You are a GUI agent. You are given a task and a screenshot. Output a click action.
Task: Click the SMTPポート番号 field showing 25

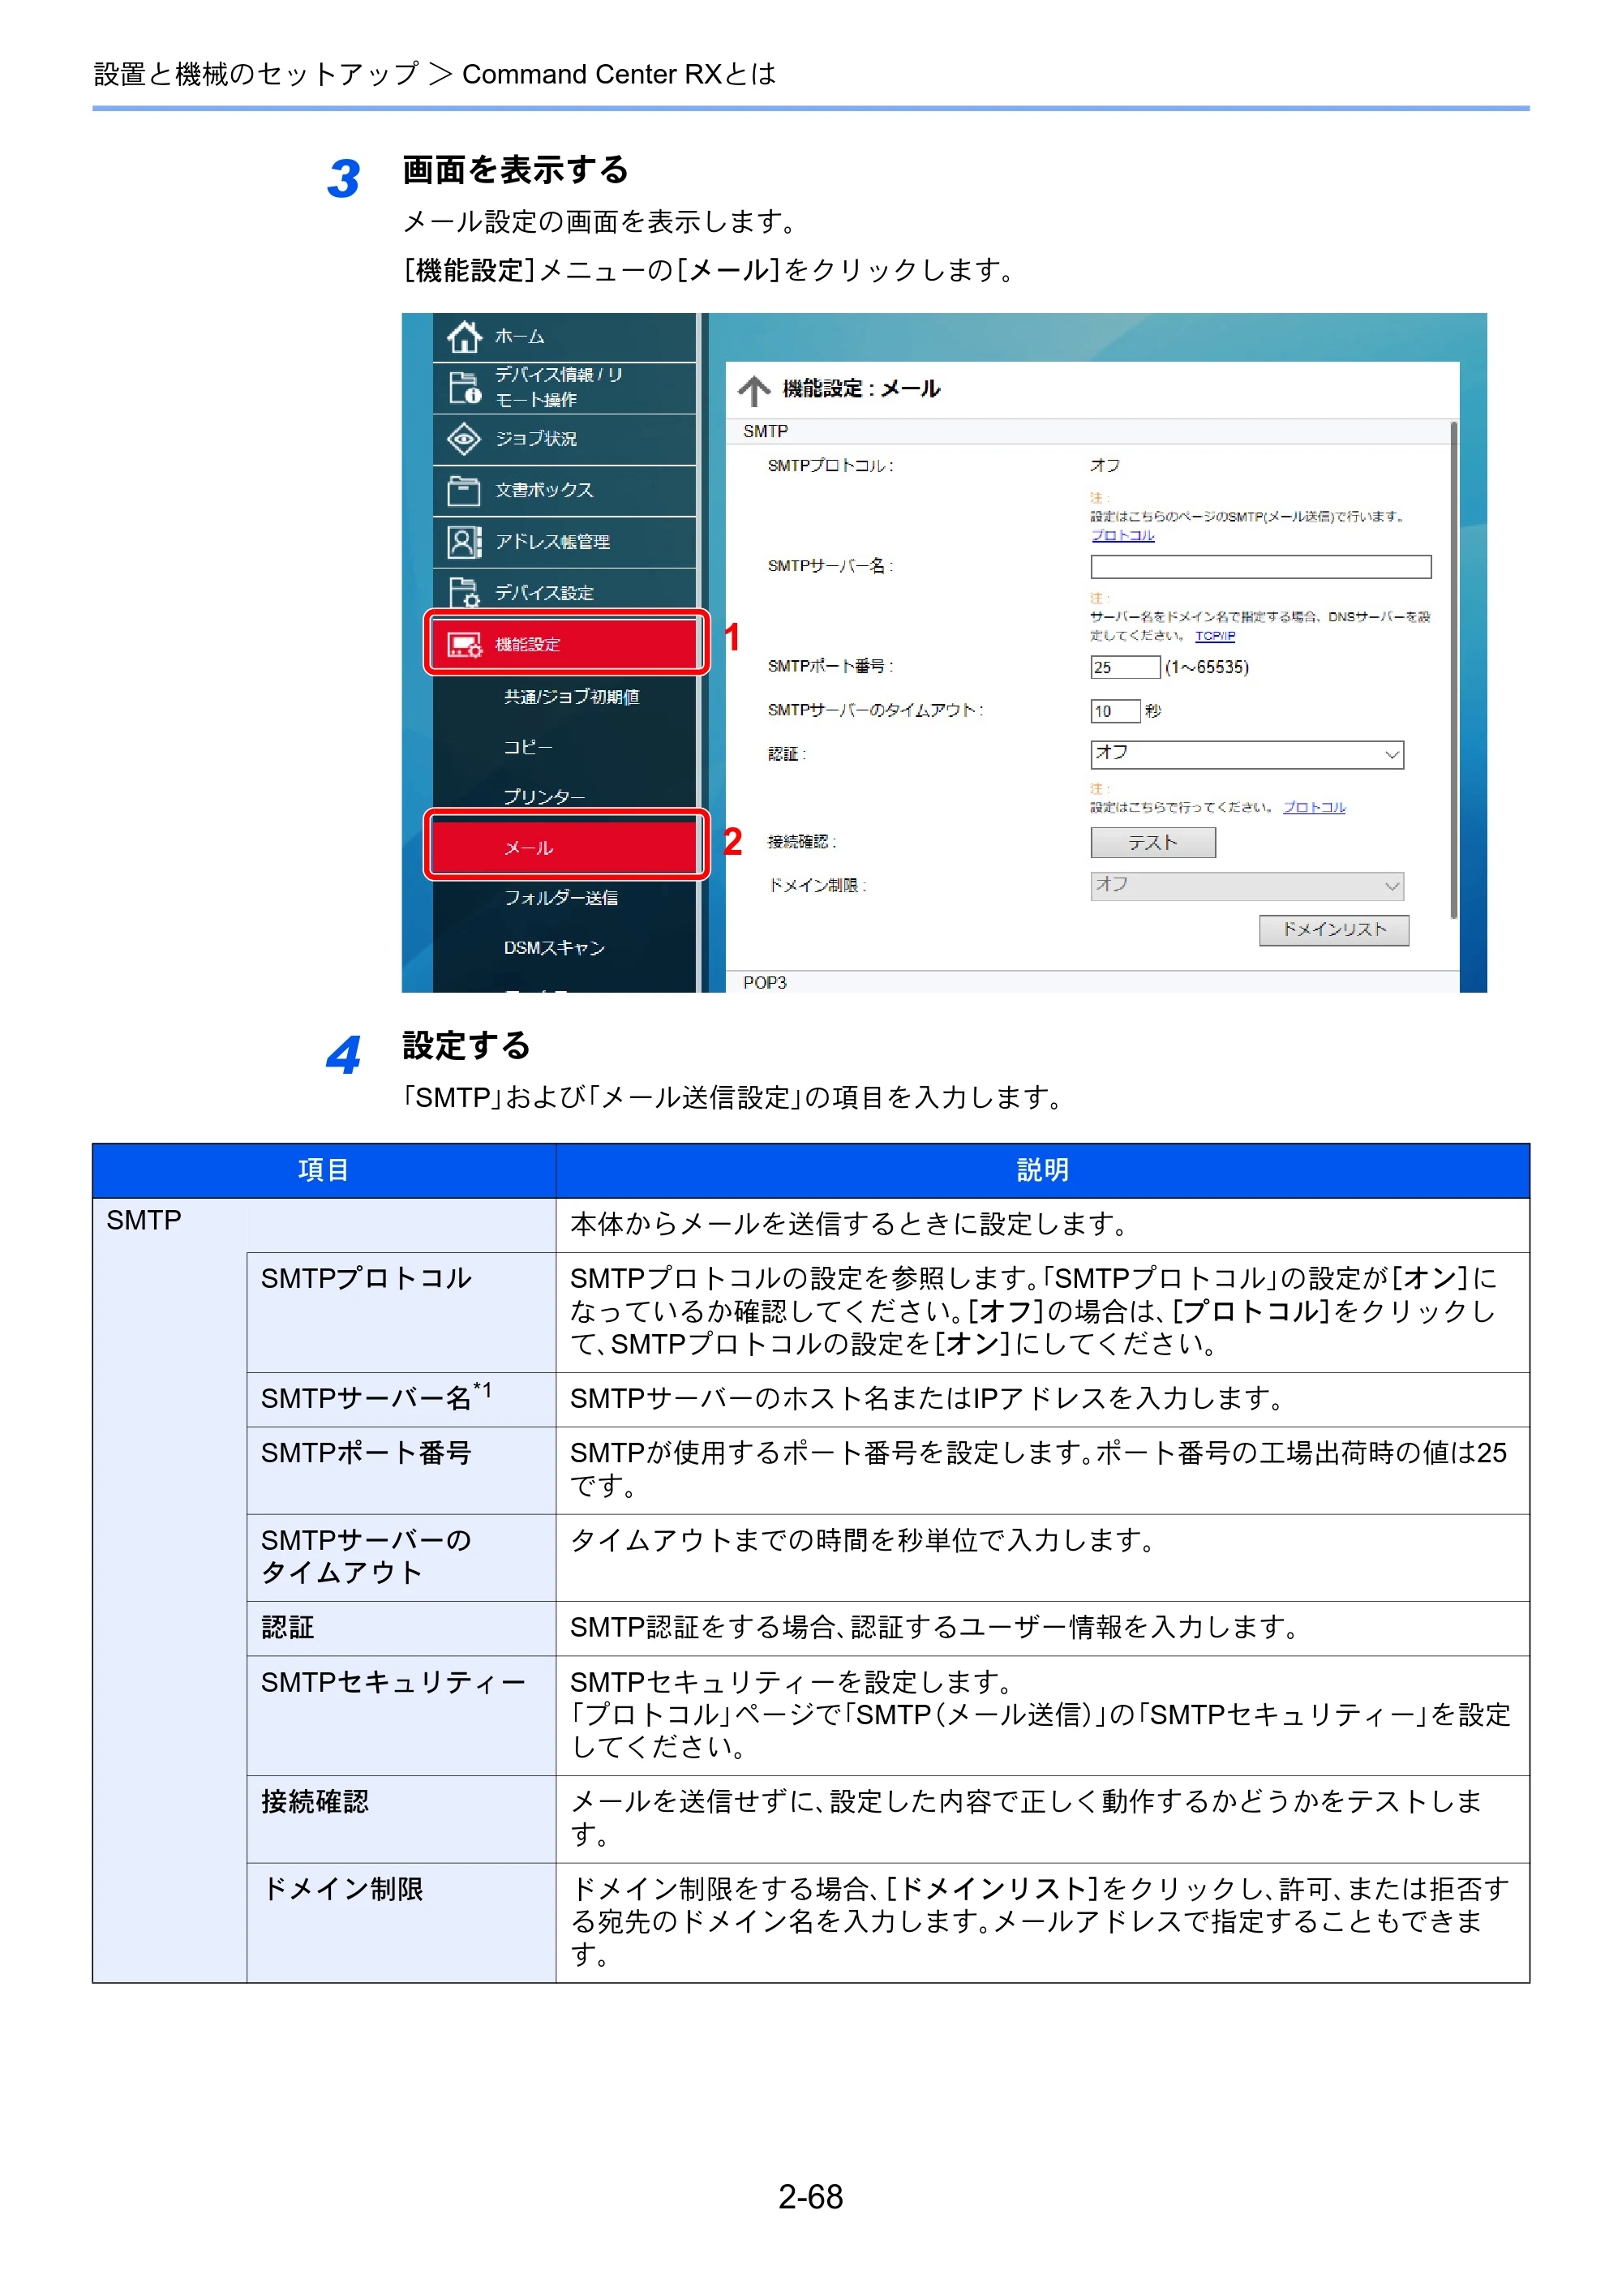(1124, 667)
